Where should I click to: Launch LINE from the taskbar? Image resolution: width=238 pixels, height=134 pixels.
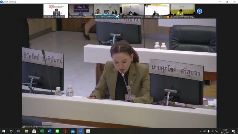[57, 131]
